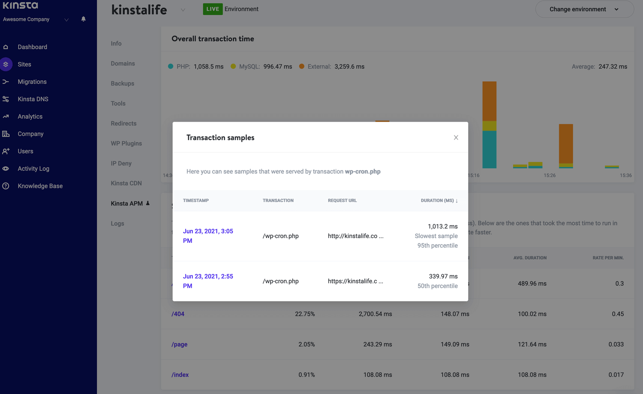Click the http://kinstalife.co ... request URL
The width and height of the screenshot is (643, 394).
[x=356, y=236]
